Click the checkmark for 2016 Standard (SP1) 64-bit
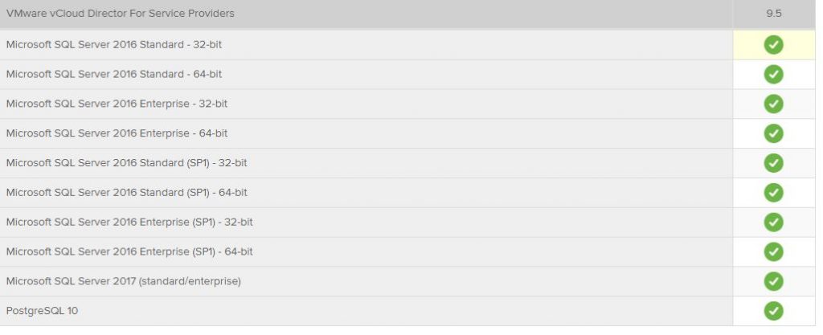The height and width of the screenshot is (335, 823). pos(774,192)
